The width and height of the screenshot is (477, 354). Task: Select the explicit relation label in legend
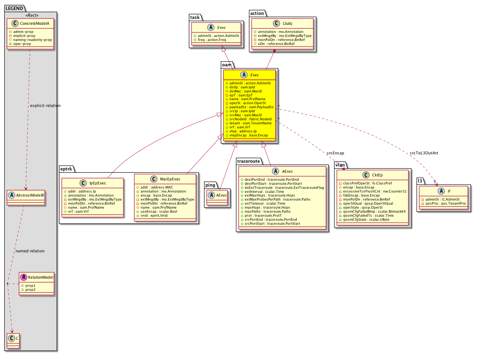pos(45,106)
